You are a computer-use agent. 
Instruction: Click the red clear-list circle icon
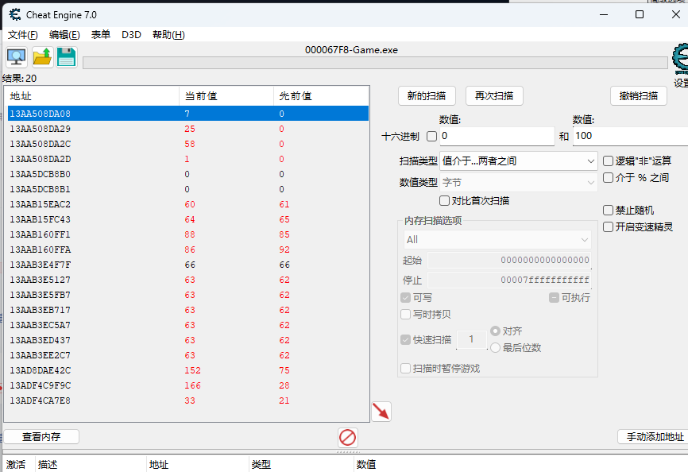347,437
